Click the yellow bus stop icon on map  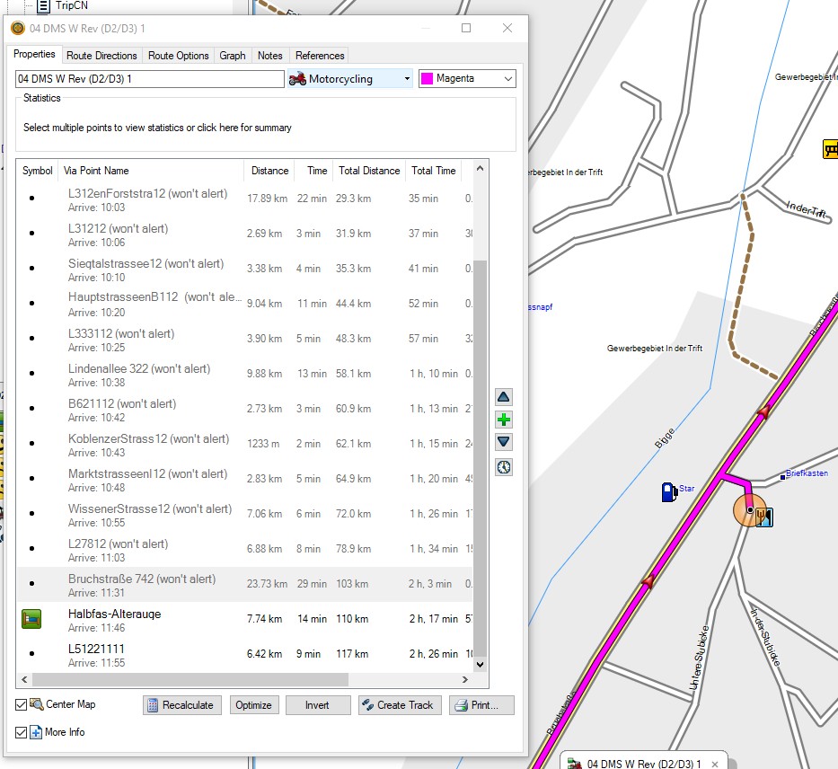(831, 149)
